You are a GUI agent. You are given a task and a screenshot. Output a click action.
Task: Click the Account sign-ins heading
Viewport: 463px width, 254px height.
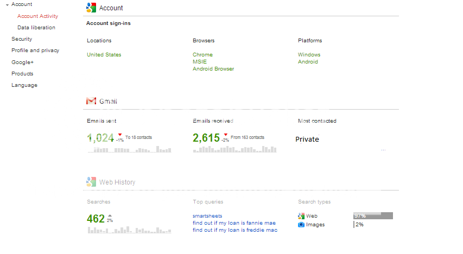point(109,23)
